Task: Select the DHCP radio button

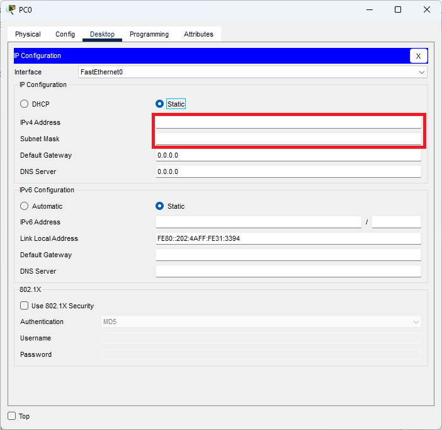Action: (x=25, y=104)
